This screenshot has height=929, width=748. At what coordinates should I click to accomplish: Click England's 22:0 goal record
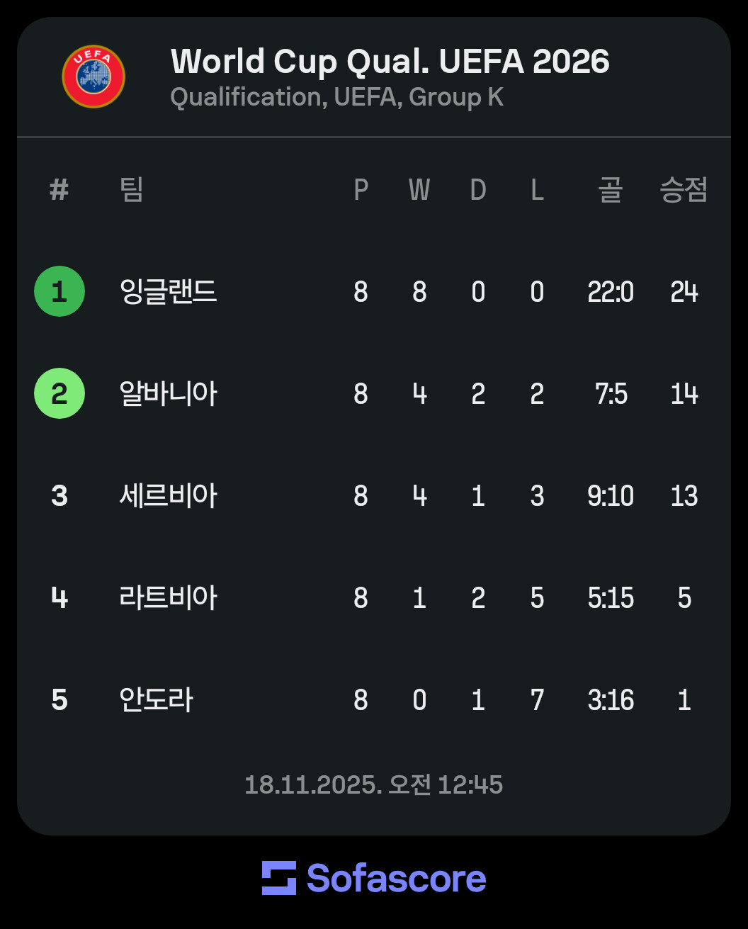[x=611, y=292]
